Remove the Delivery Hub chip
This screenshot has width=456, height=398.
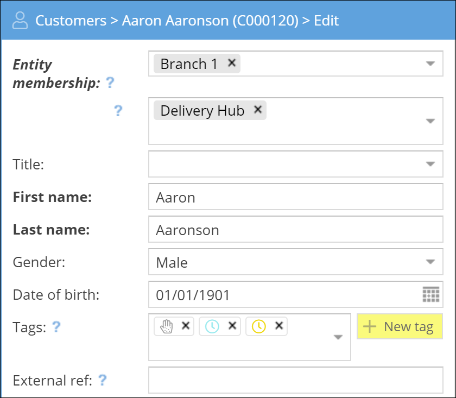(x=258, y=109)
